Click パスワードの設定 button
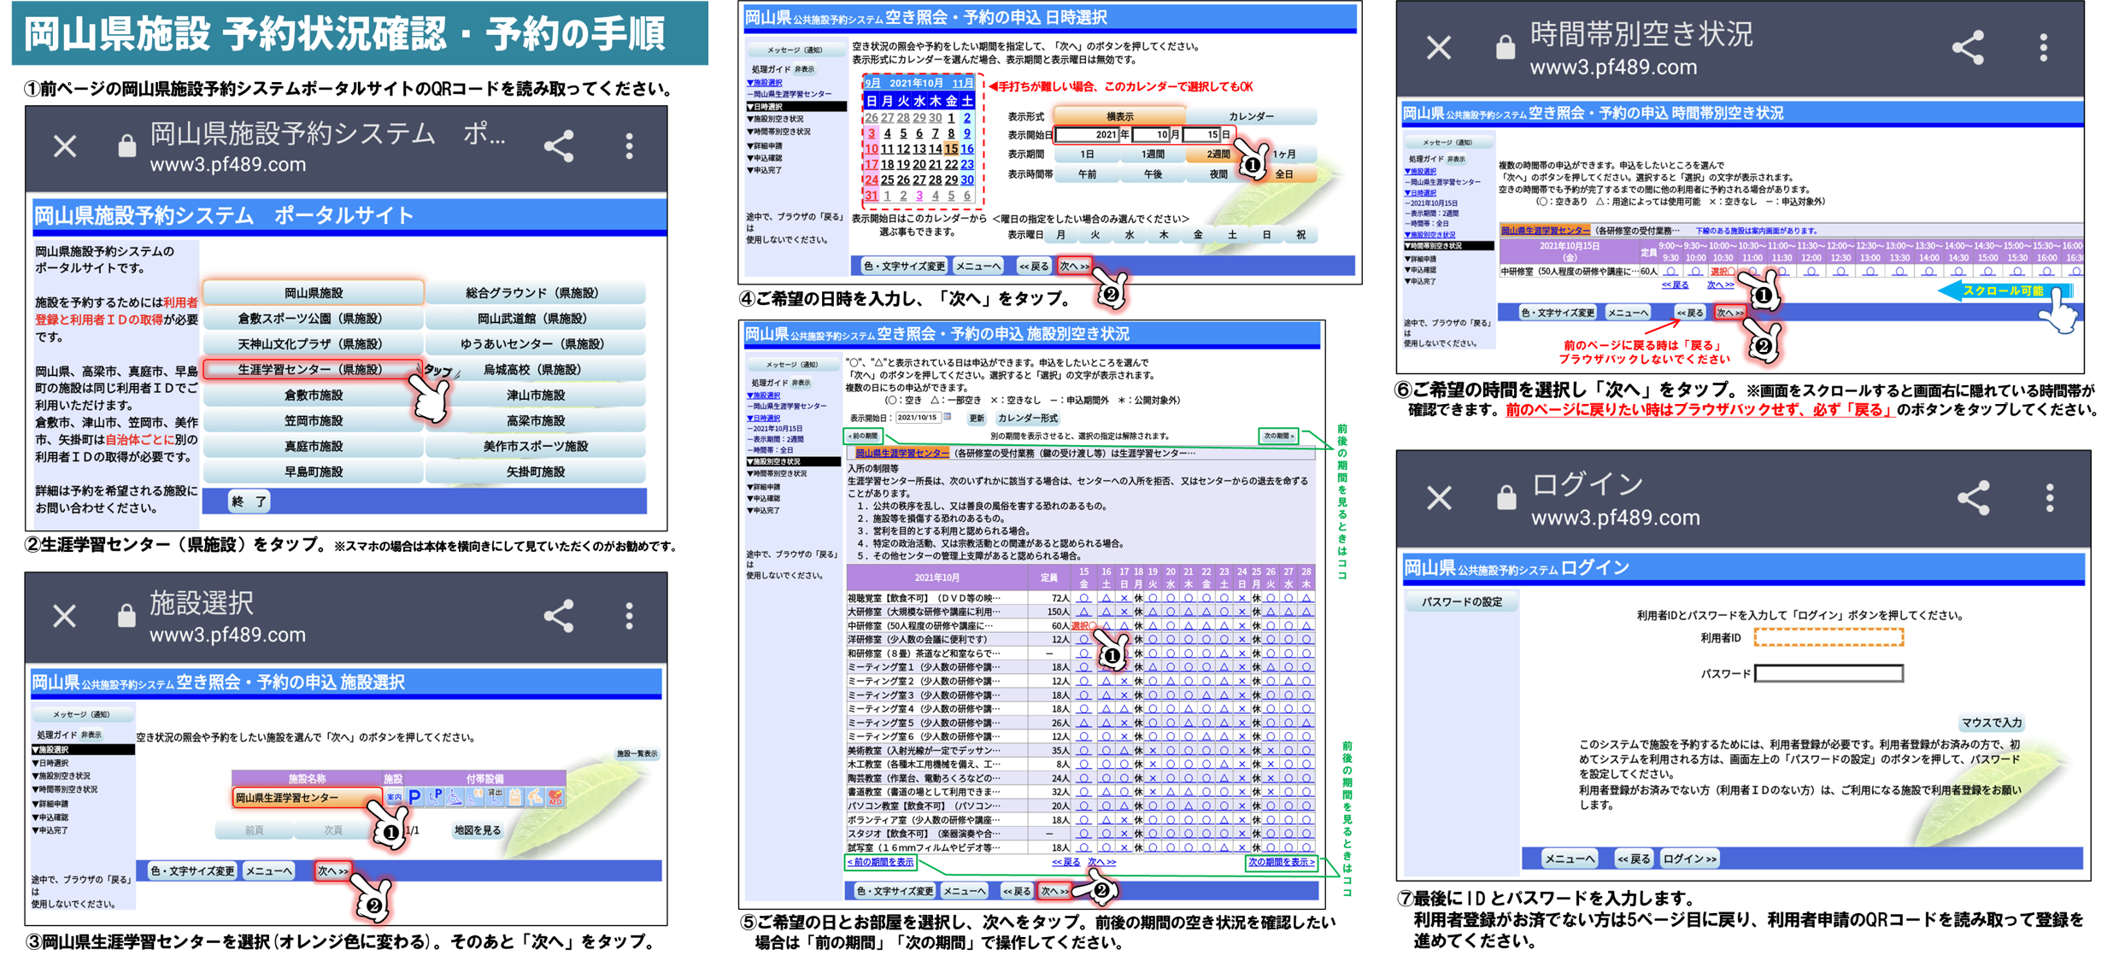Viewport: 2119px width, 961px height. pos(1462,601)
